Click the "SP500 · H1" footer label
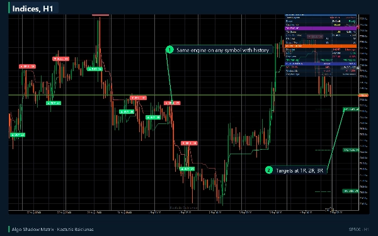The image size is (378, 236). tap(358, 230)
